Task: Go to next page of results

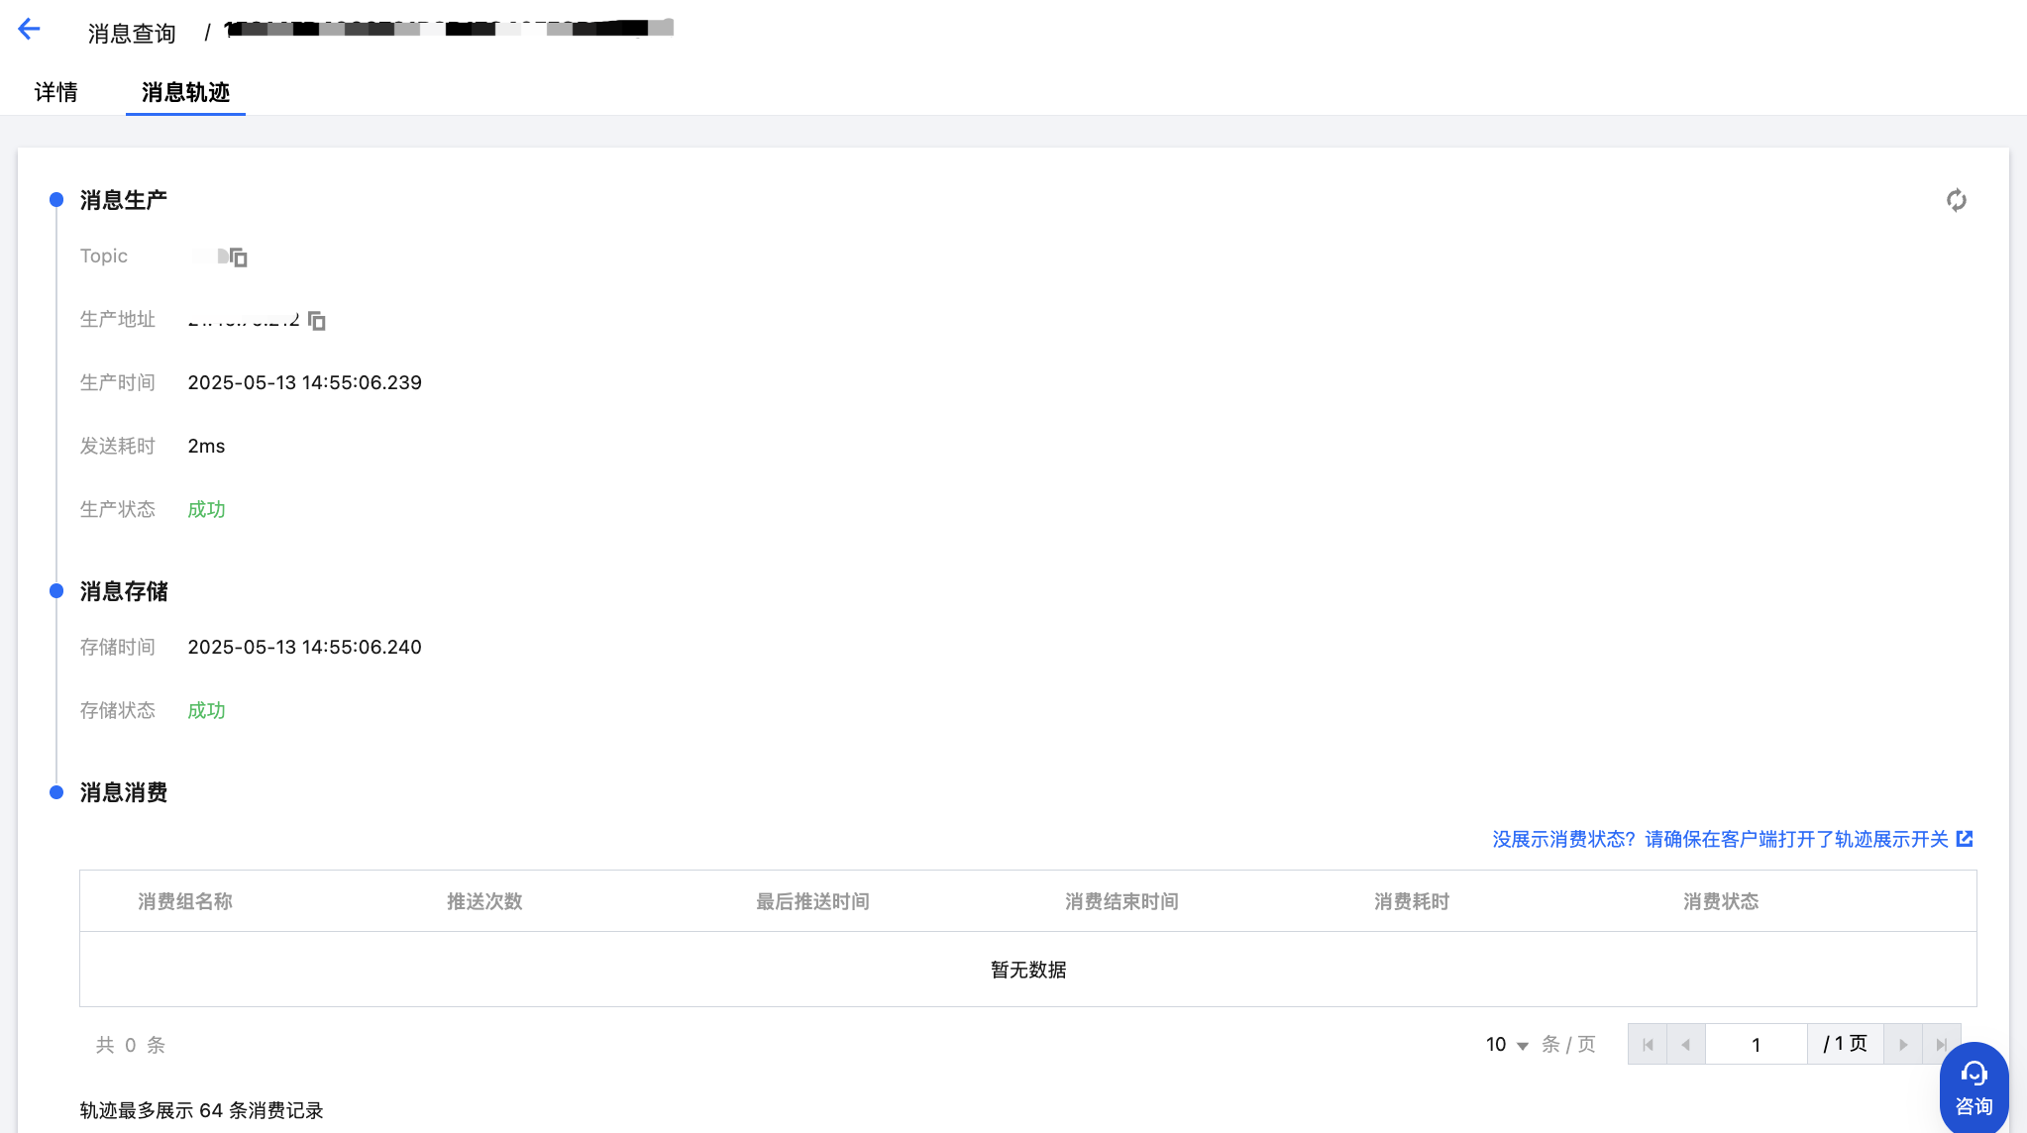Action: [x=1903, y=1045]
